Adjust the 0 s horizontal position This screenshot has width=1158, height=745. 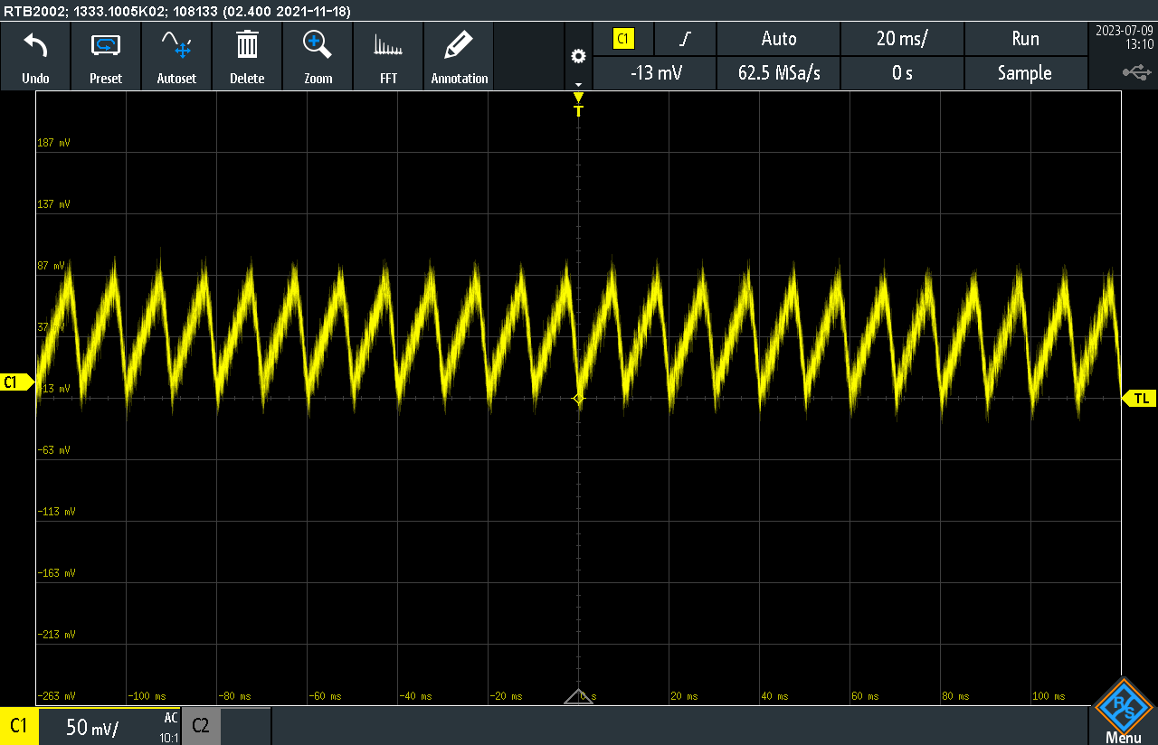(902, 73)
